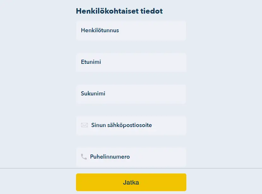Focus the Henkilötunnus input field
This screenshot has height=194, width=262.
[131, 31]
